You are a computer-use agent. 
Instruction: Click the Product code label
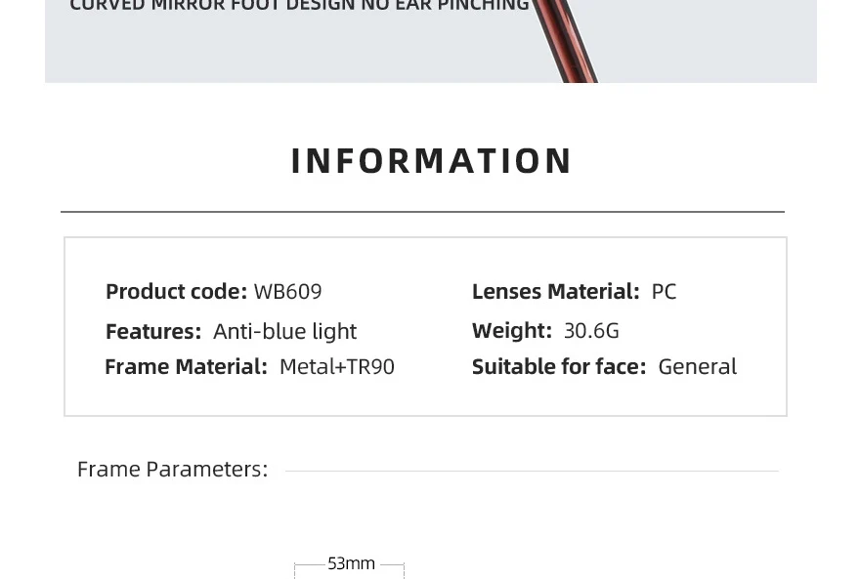(x=176, y=291)
